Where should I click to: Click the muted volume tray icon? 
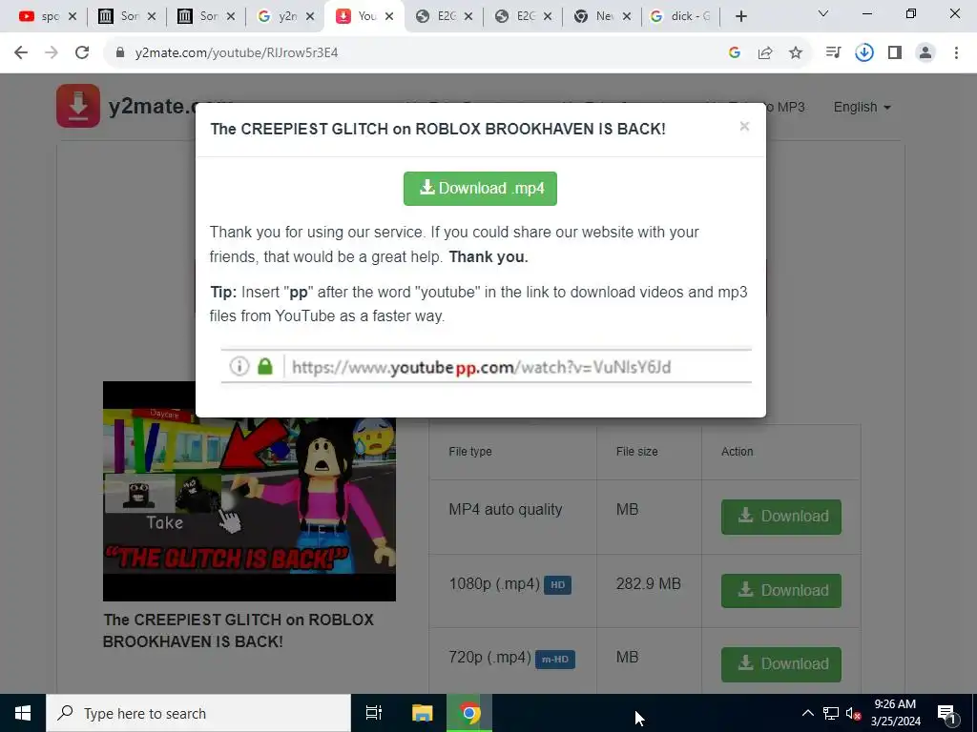[854, 713]
